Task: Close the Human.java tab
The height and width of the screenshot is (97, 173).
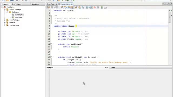Action: 72,4
